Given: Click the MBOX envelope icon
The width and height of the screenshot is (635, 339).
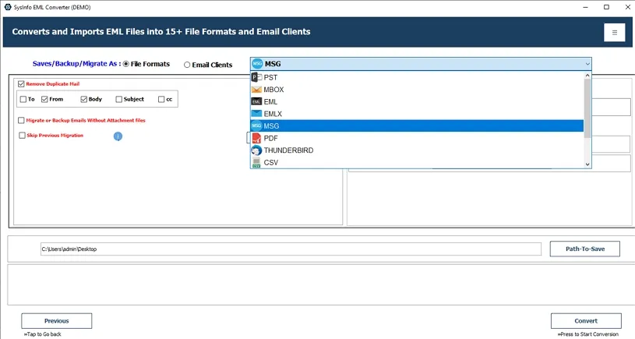Looking at the screenshot, I should point(256,90).
